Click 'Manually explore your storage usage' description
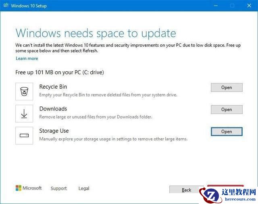The image size is (258, 204). click(x=113, y=139)
